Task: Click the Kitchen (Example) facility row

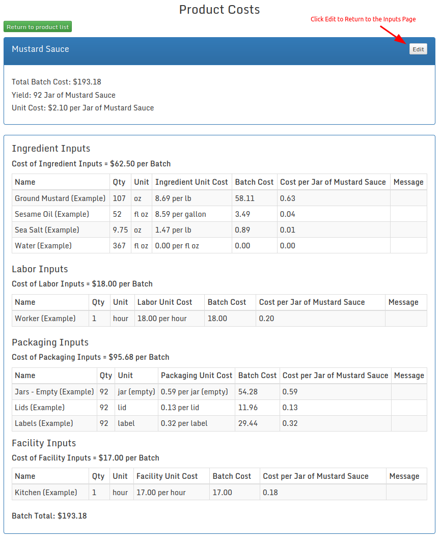Action: 46,493
